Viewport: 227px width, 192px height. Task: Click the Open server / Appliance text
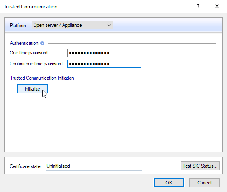tap(58, 25)
